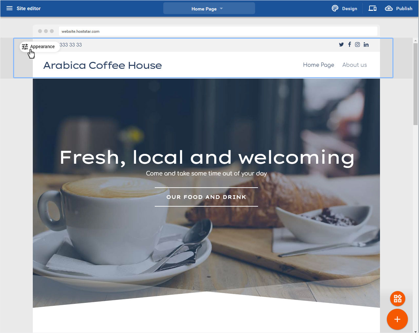
Task: Click the website.hoststar.com address field
Action: (218, 31)
